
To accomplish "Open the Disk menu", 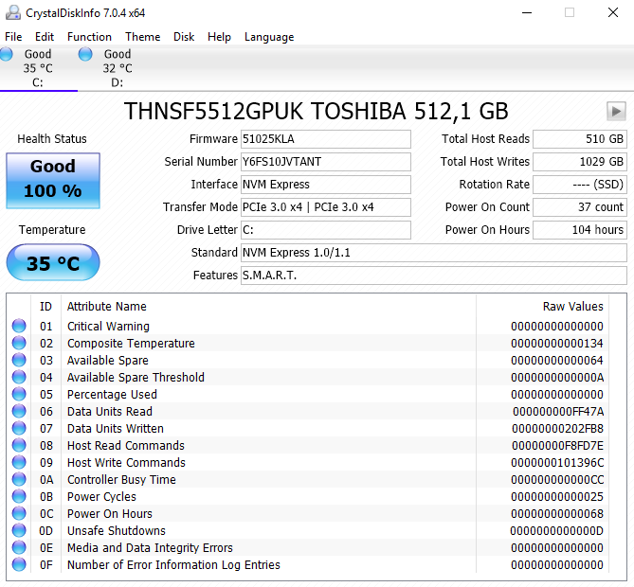I will [x=184, y=37].
